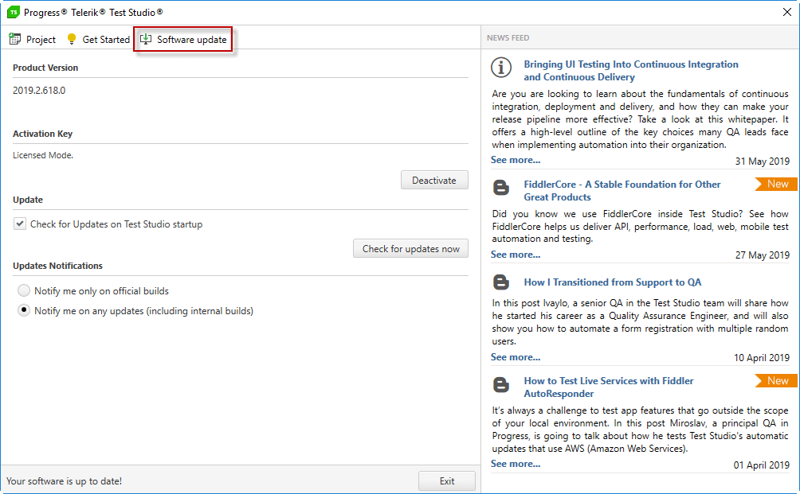Click the blog icon beside Fiddler AutoResponder article
The height and width of the screenshot is (494, 800).
501,384
